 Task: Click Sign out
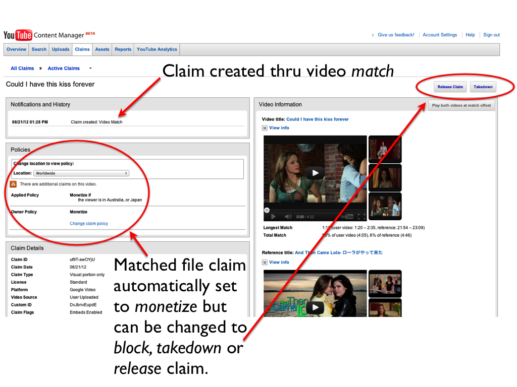tap(491, 35)
